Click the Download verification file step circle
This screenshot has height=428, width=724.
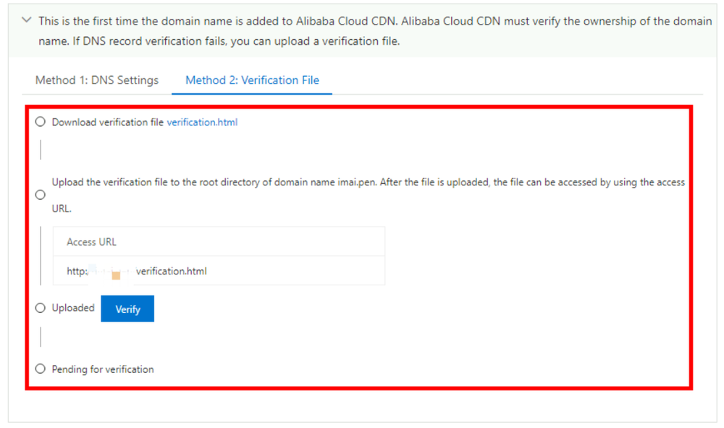pyautogui.click(x=41, y=122)
